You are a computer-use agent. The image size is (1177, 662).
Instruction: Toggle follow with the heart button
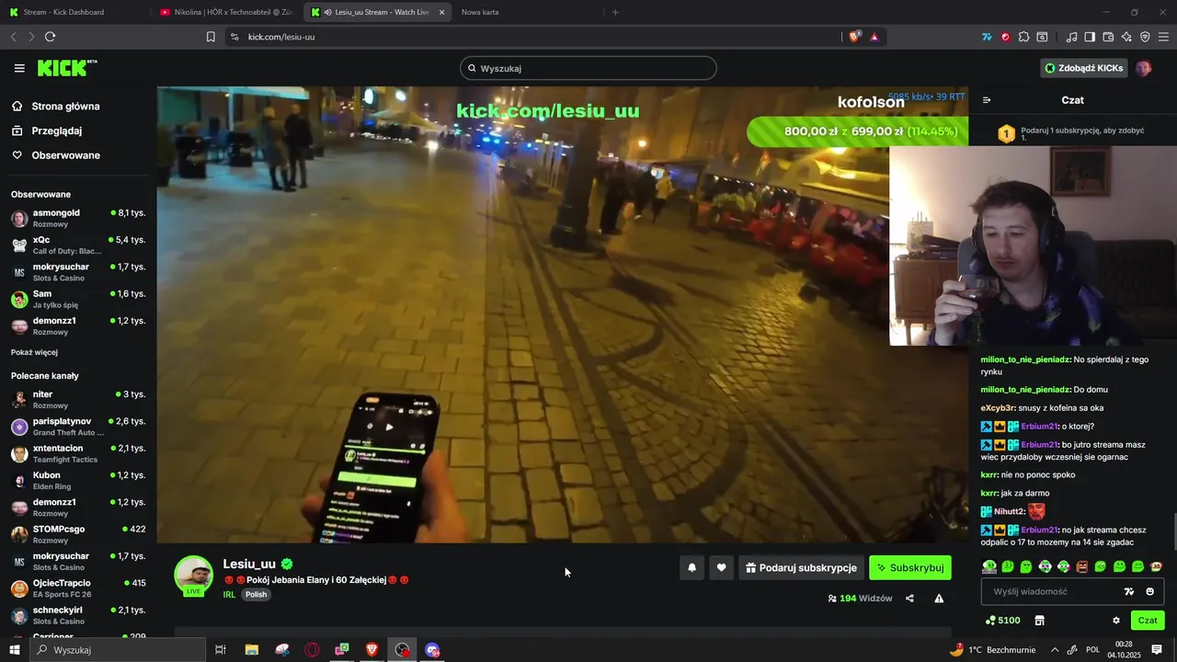pyautogui.click(x=721, y=568)
